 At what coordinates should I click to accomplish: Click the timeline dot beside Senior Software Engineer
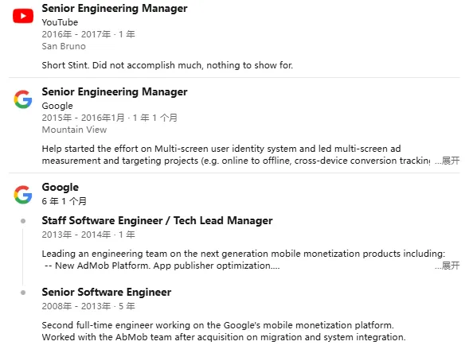(x=23, y=293)
